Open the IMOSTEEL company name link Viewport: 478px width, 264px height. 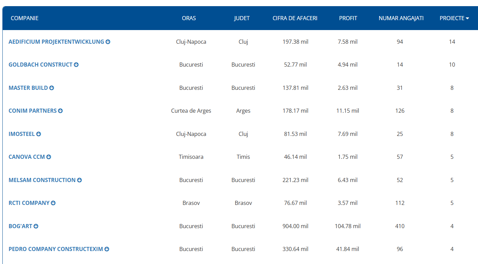(22, 134)
